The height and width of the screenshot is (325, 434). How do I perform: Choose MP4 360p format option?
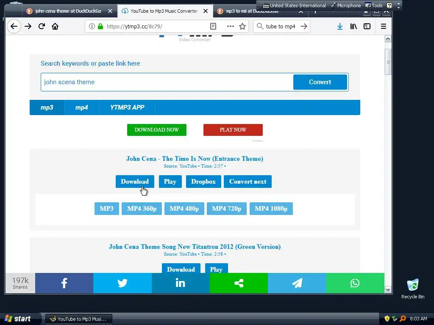pos(142,209)
